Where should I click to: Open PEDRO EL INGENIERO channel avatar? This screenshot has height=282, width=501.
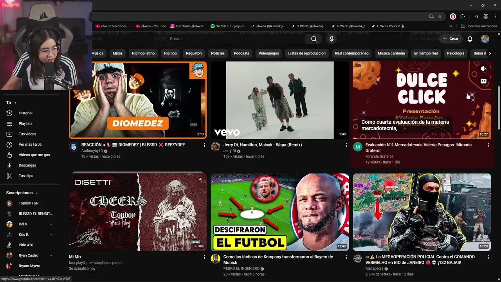(215, 259)
